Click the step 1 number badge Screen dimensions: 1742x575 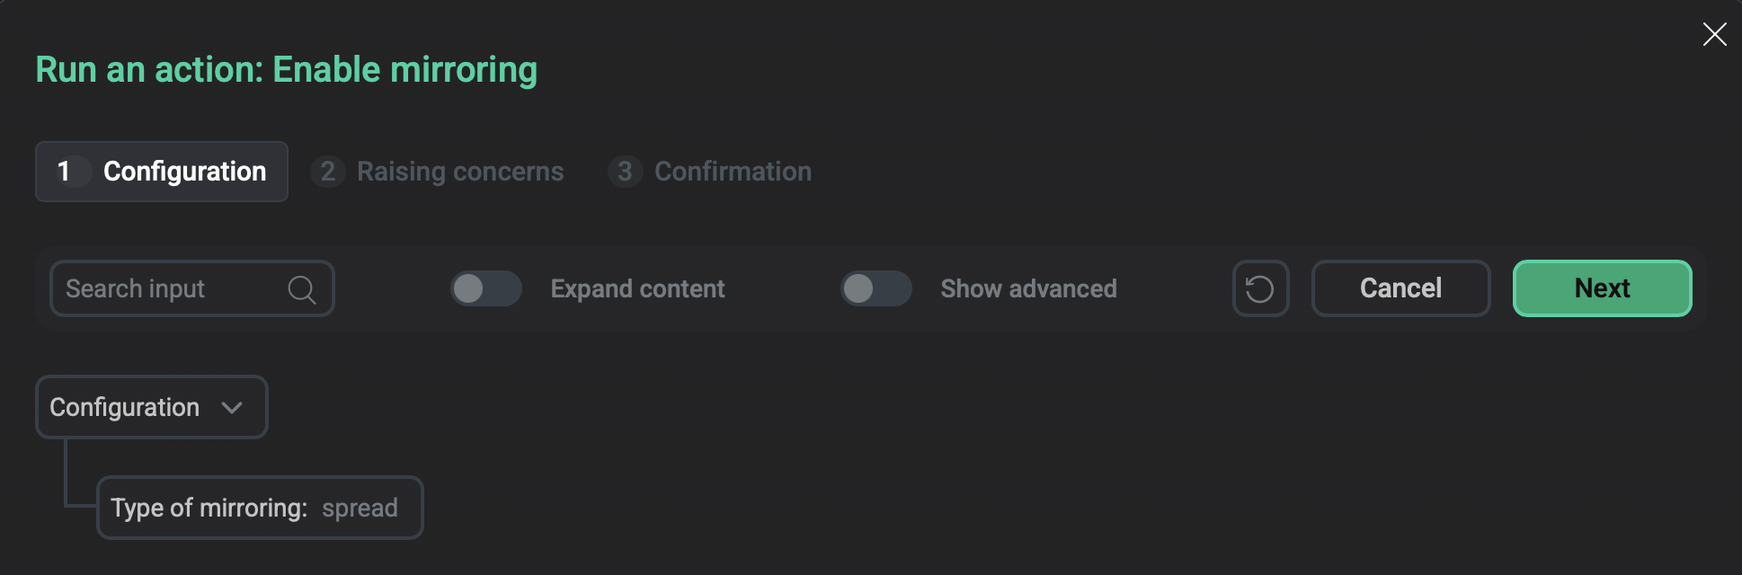[x=64, y=172]
